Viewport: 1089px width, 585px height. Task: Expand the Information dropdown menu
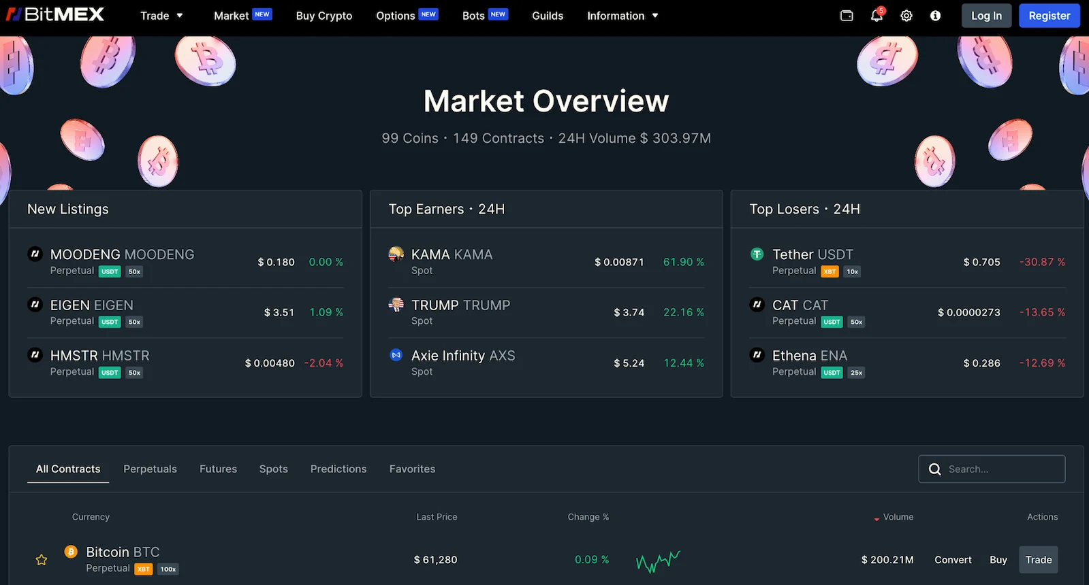click(622, 16)
